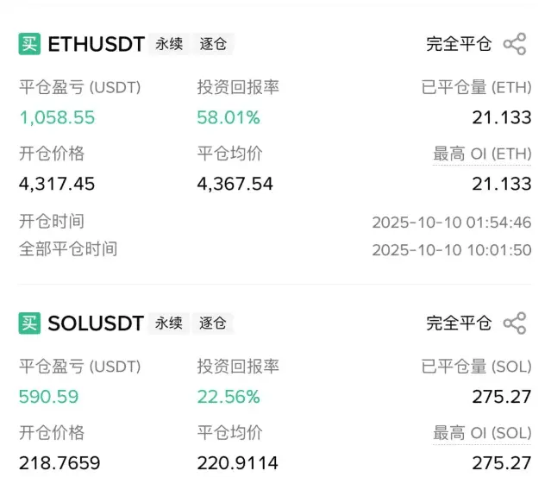The width and height of the screenshot is (551, 477).
Task: Select the 永续 tag on SOLUSDT
Action: pyautogui.click(x=169, y=323)
